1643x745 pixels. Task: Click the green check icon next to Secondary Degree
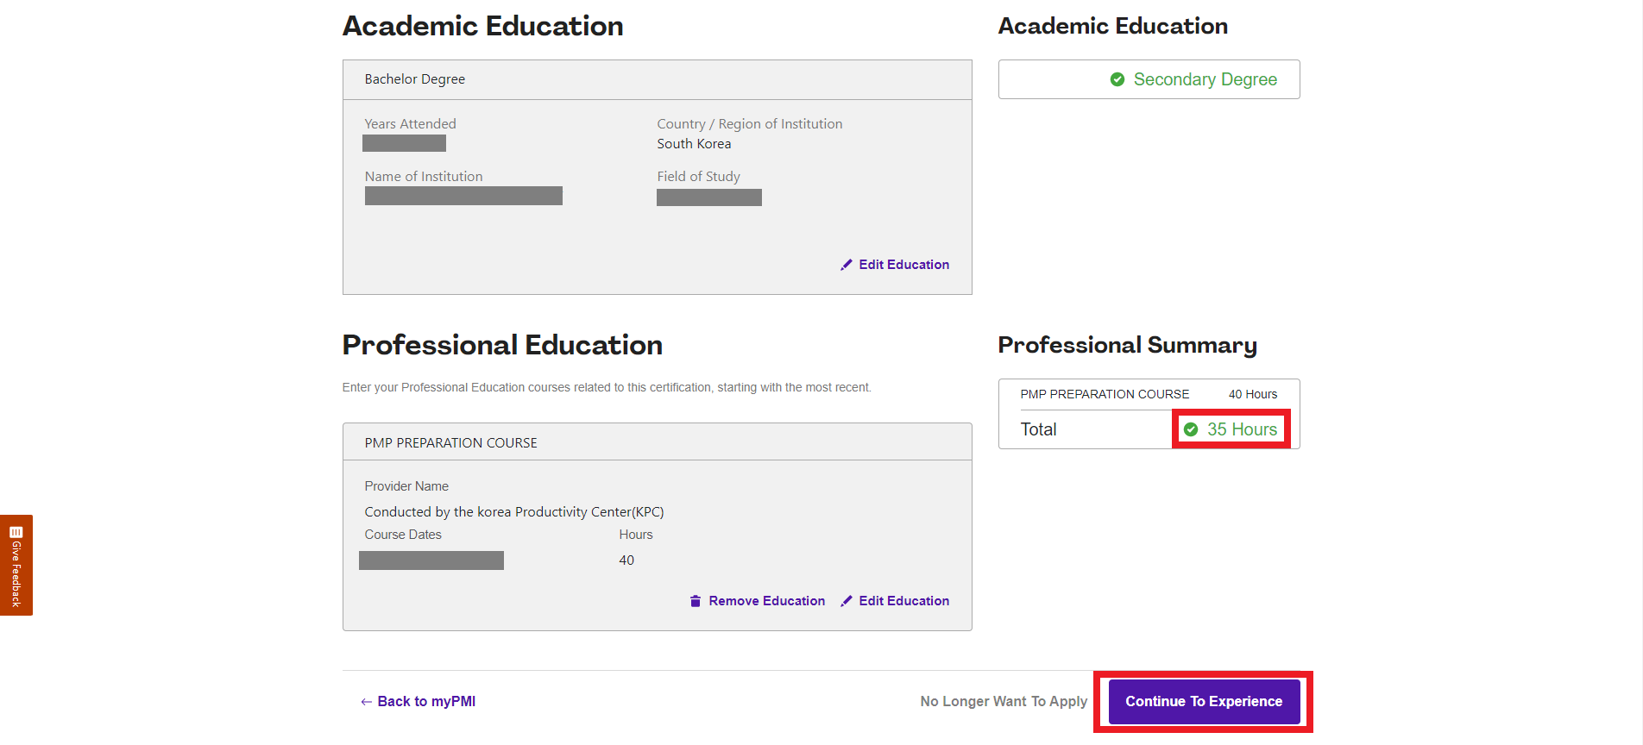(1117, 79)
